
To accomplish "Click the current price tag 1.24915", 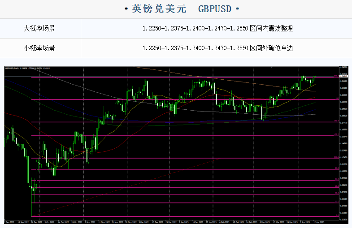I will pyautogui.click(x=343, y=77).
